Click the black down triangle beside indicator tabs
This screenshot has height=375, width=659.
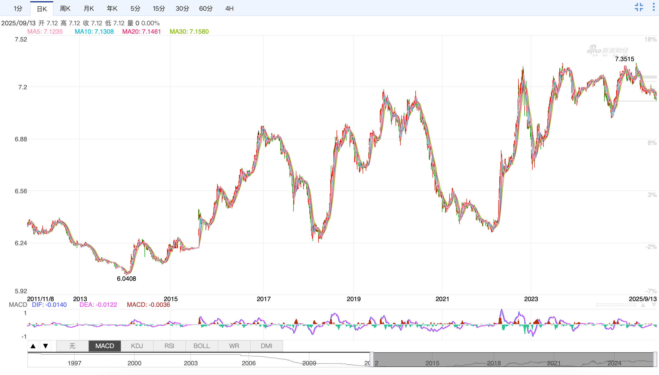point(46,346)
